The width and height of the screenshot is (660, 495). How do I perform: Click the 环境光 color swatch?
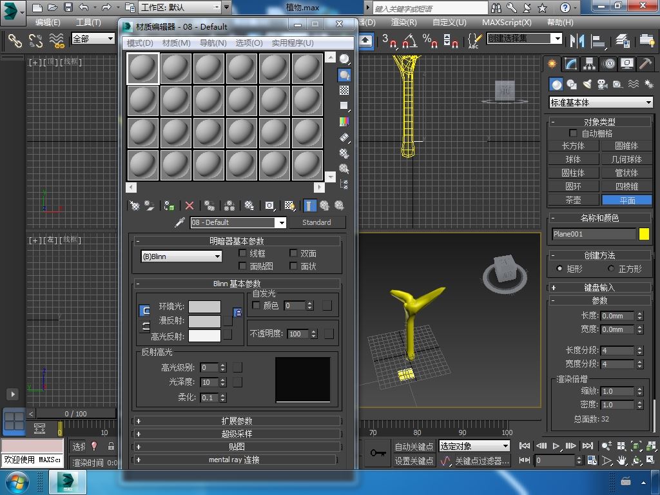[x=204, y=306]
